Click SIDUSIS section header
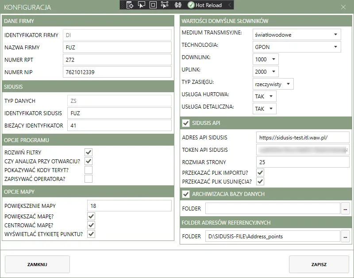354x278 pixels. 88,86
